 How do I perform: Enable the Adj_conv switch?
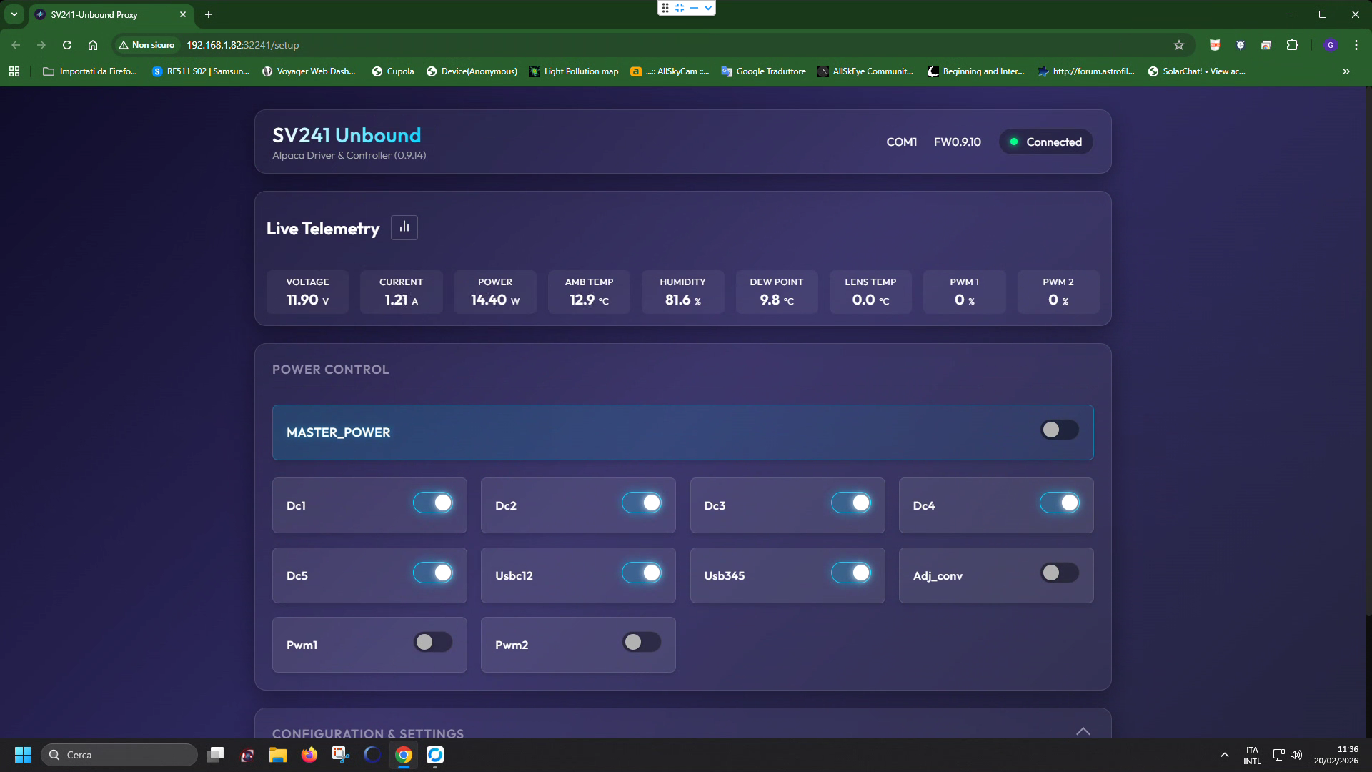[x=1060, y=573]
